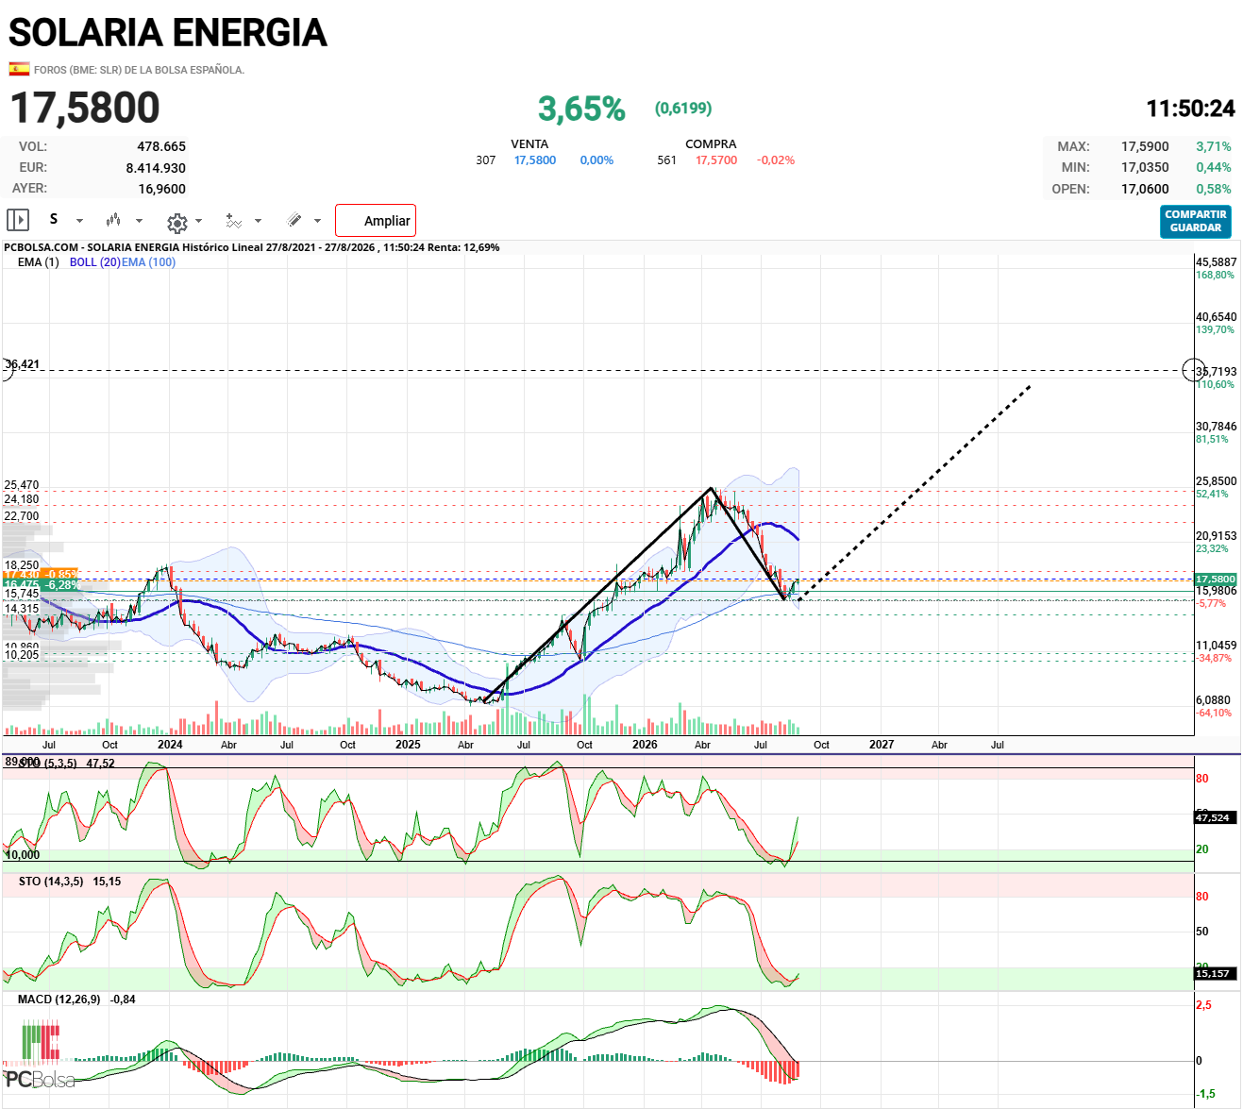This screenshot has width=1243, height=1109.
Task: Click the Ampliar button
Action: (376, 220)
